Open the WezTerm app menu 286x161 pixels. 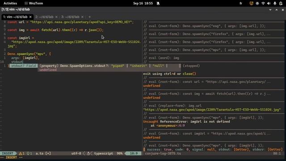tap(34, 3)
